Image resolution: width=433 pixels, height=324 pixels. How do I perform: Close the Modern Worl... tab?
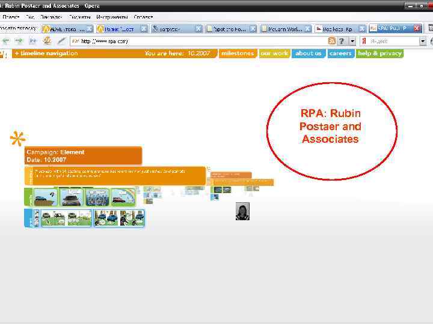coord(307,29)
